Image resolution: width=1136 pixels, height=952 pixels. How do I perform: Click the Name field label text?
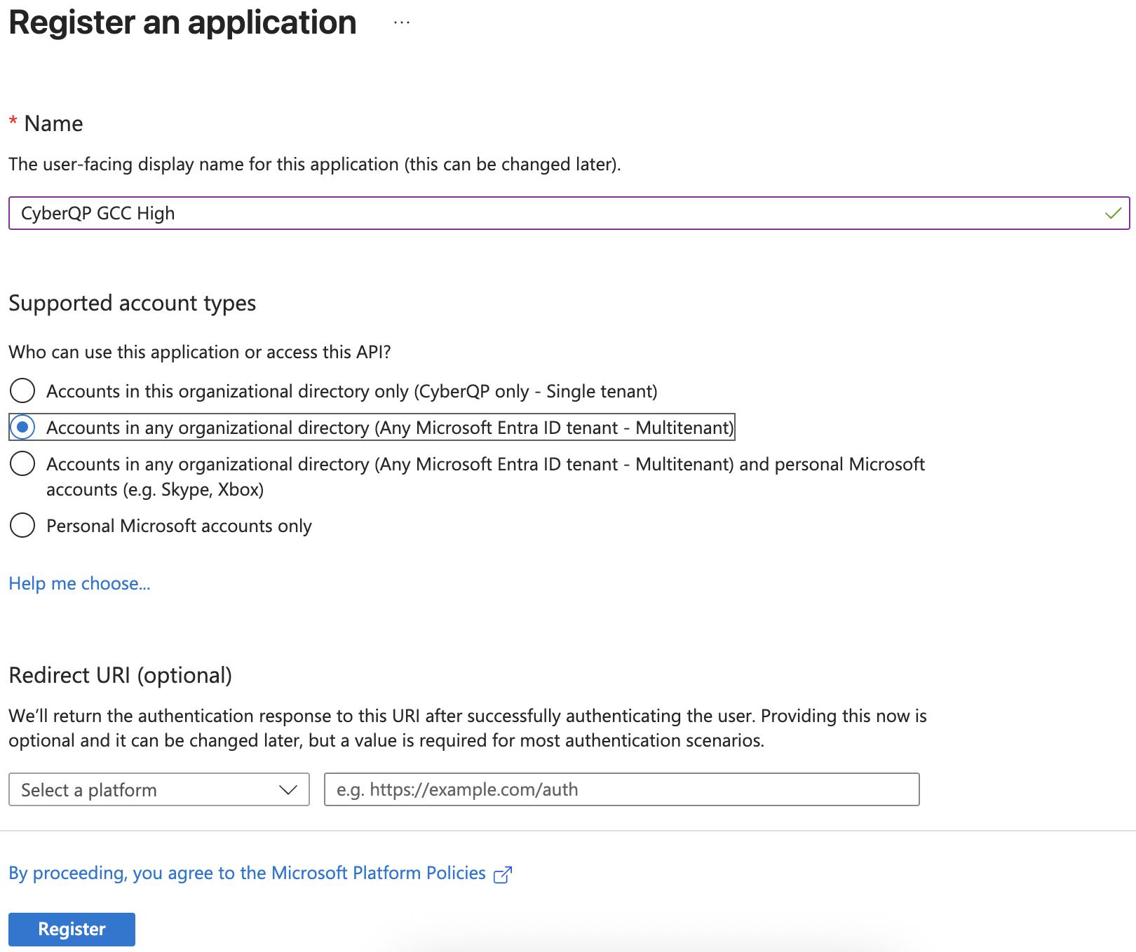coord(53,123)
